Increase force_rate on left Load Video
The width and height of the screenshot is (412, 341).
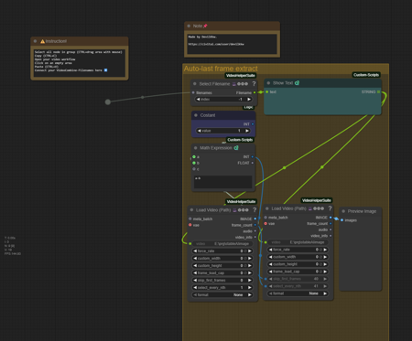coord(250,250)
